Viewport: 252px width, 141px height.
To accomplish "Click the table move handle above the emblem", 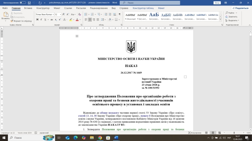I will tap(77, 36).
